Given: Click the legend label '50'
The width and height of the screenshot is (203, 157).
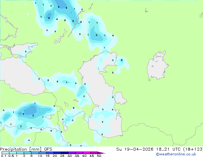Looking at the screenshot, I should pos(99,156).
